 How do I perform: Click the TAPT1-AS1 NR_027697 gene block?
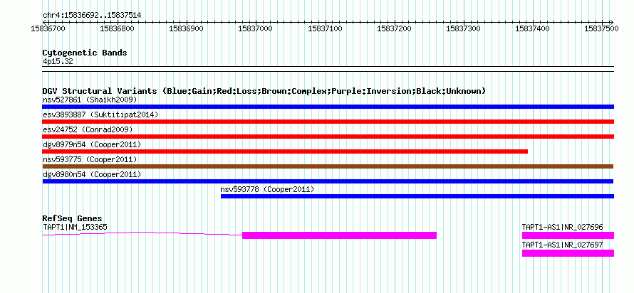pyautogui.click(x=568, y=253)
